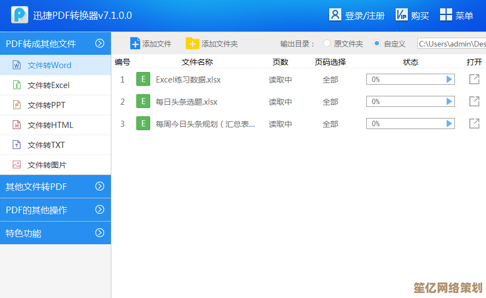Start converting 每周今日头条规划 with play arrow

449,124
